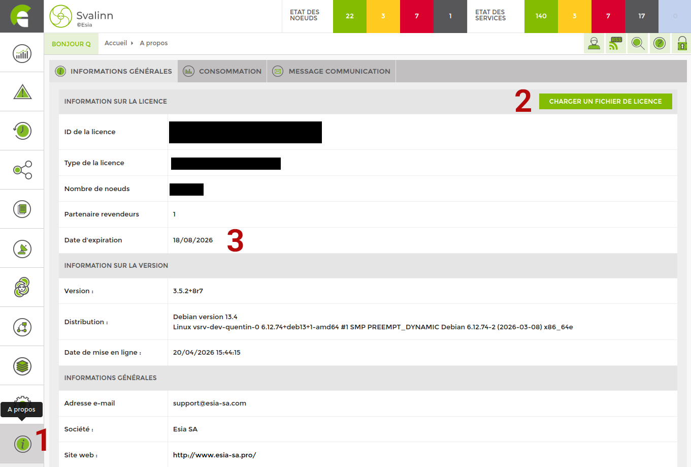The image size is (691, 467).
Task: Click the Svalinn logo in the header
Action: point(81,16)
